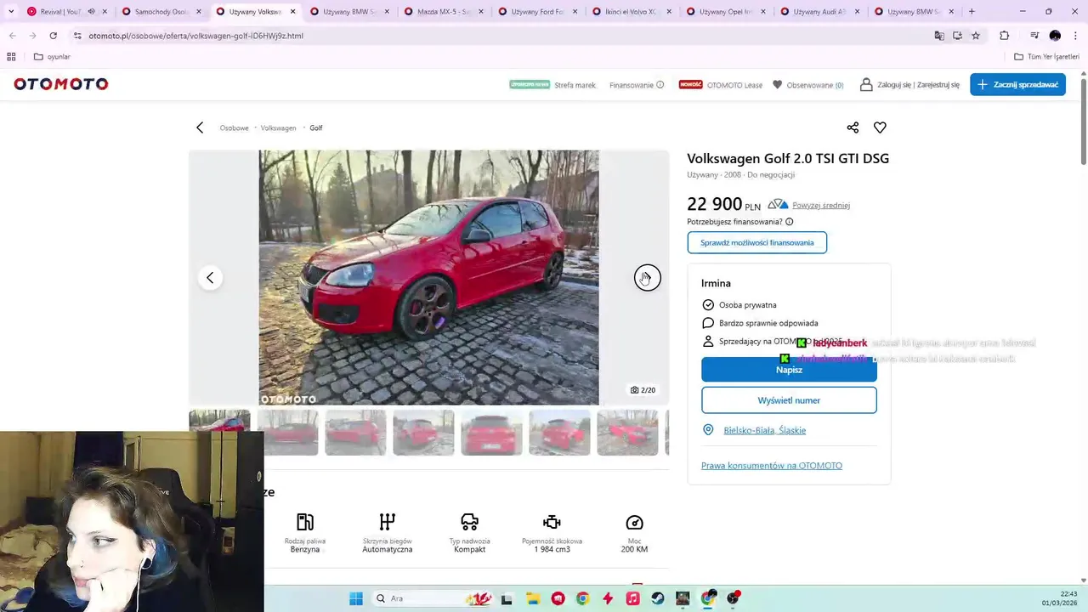Image resolution: width=1088 pixels, height=612 pixels.
Task: Bookmark page with star icon
Action: pyautogui.click(x=976, y=36)
